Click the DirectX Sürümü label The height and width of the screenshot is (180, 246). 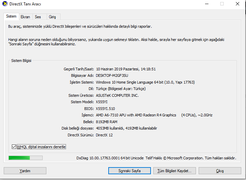coord(81,135)
